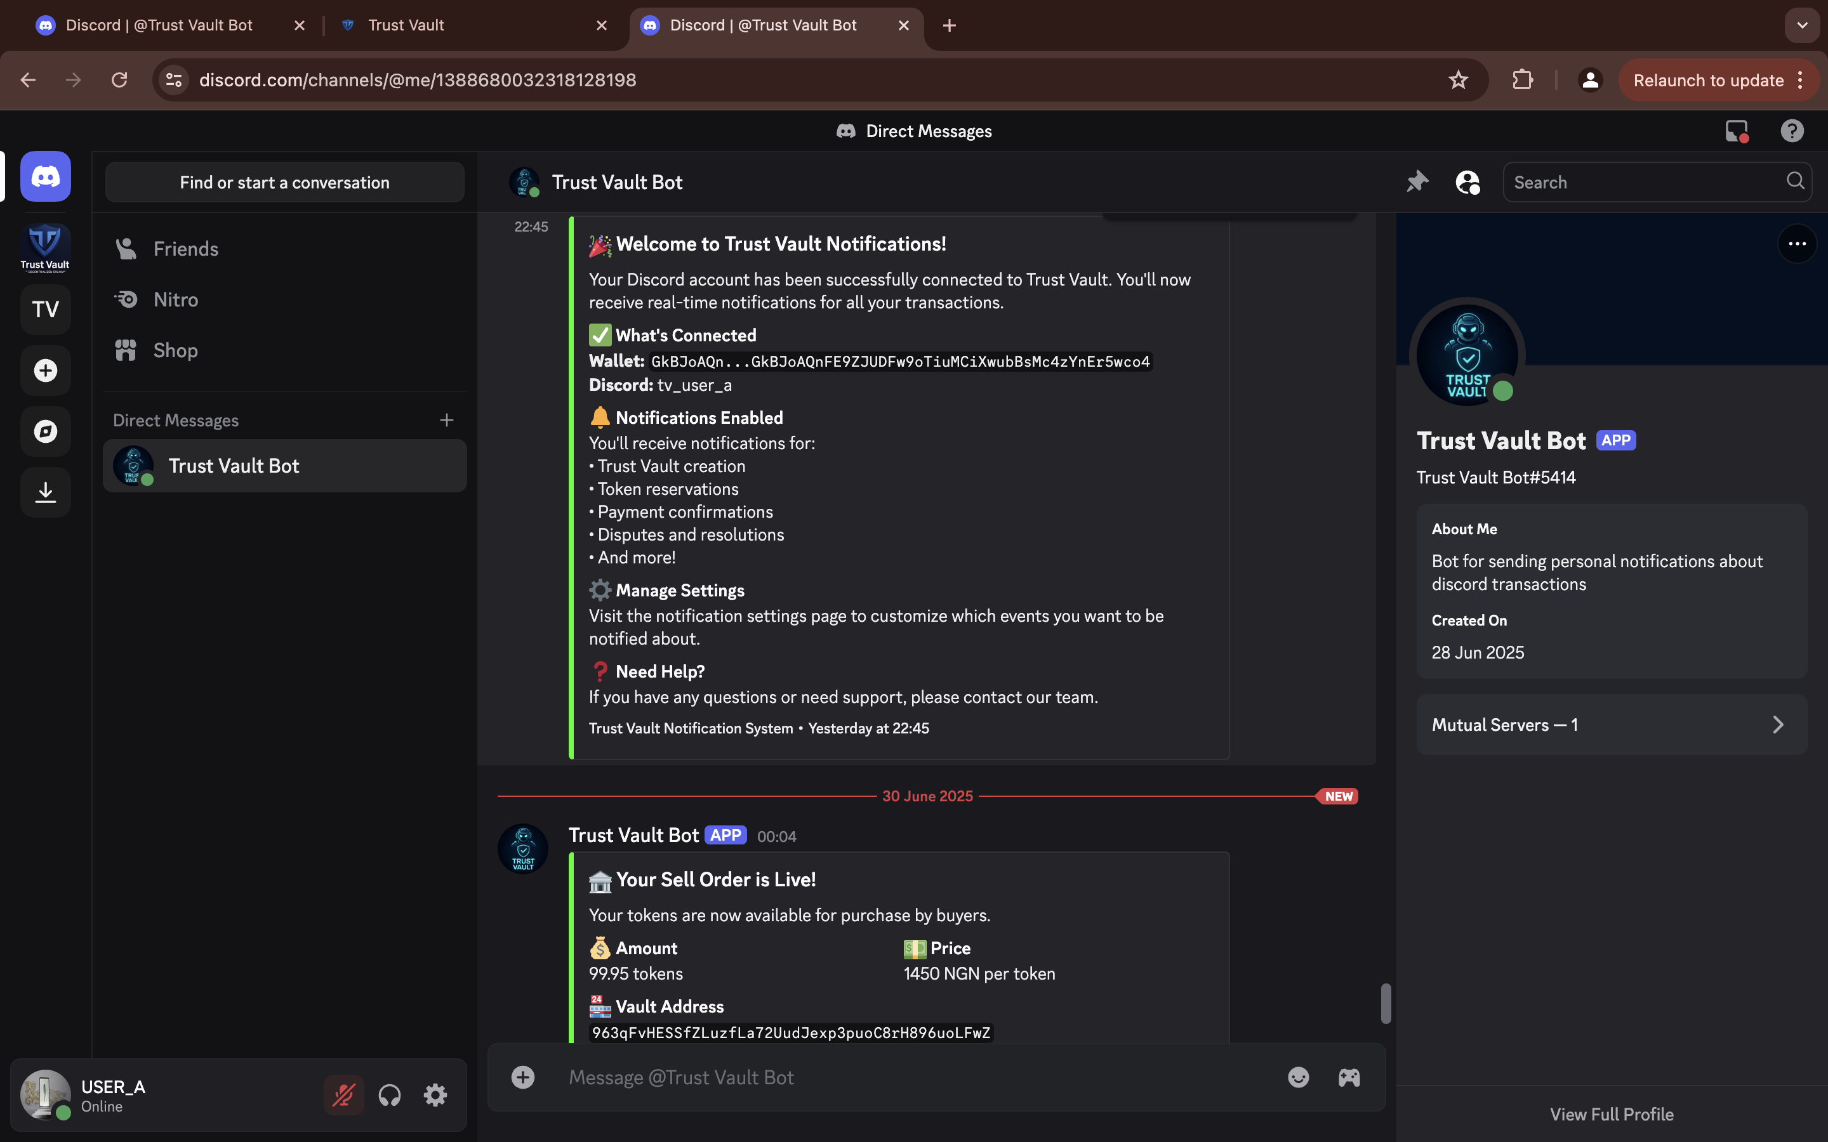Viewport: 1828px width, 1142px height.
Task: Expand the Mutual Servers section
Action: pyautogui.click(x=1611, y=725)
